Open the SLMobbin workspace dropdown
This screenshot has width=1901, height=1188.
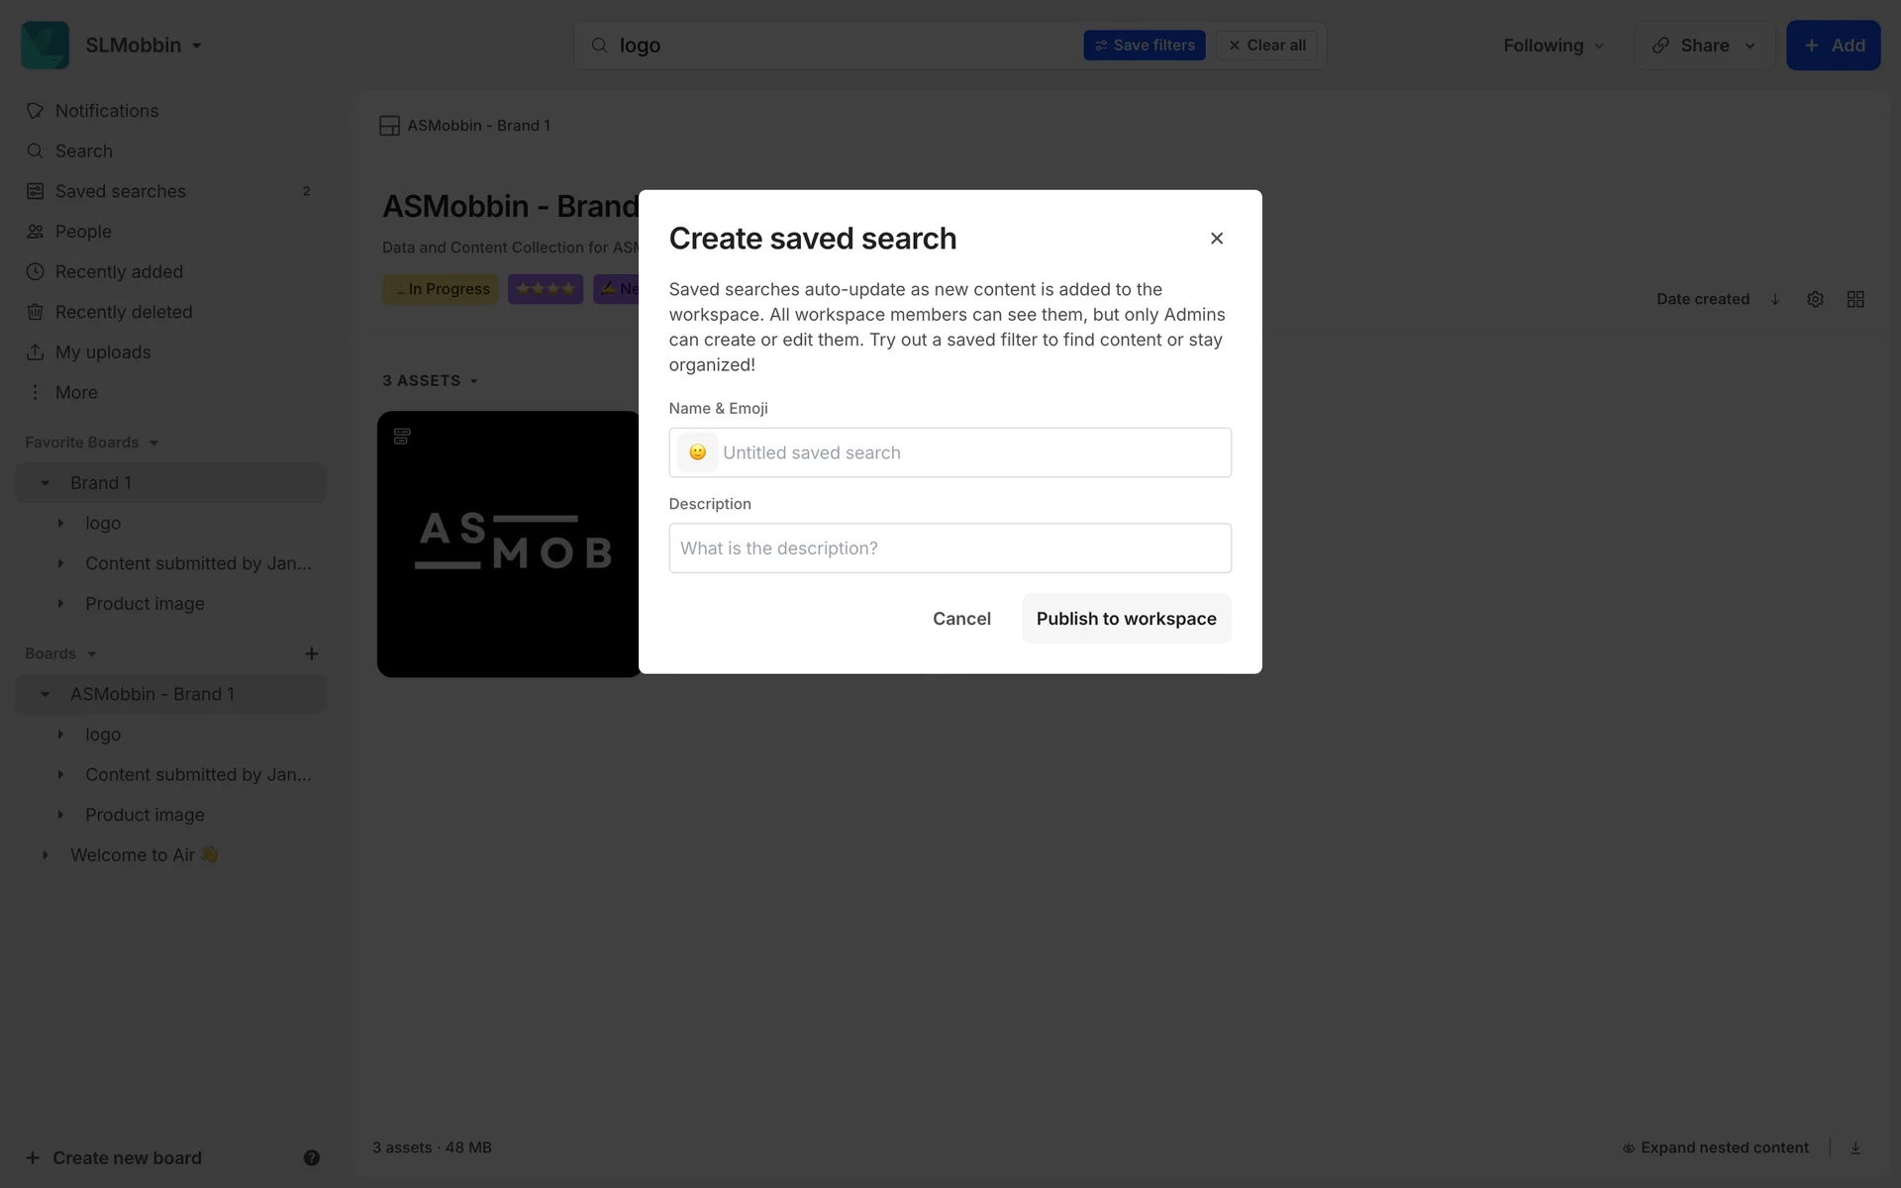coord(144,46)
